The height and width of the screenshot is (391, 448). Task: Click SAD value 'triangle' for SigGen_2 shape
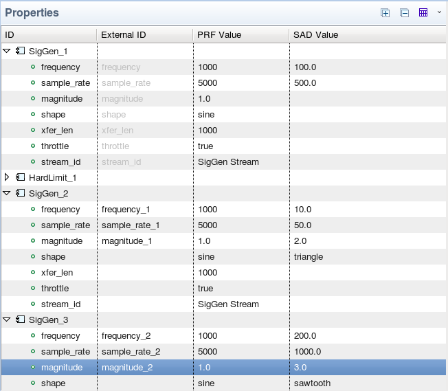[x=309, y=257]
